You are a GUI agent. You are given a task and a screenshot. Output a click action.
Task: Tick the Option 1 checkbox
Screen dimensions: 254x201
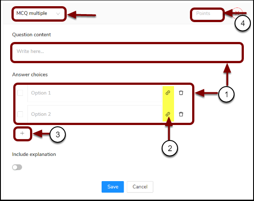pyautogui.click(x=20, y=93)
